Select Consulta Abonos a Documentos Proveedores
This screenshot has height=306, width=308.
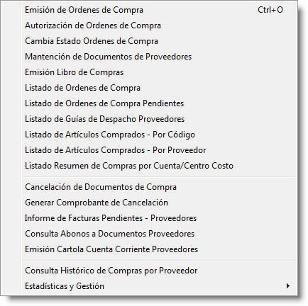[x=160, y=234]
